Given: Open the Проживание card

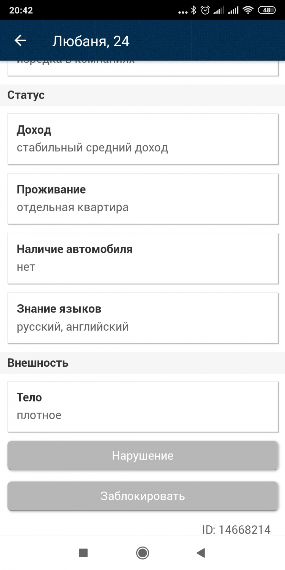Looking at the screenshot, I should pyautogui.click(x=143, y=199).
